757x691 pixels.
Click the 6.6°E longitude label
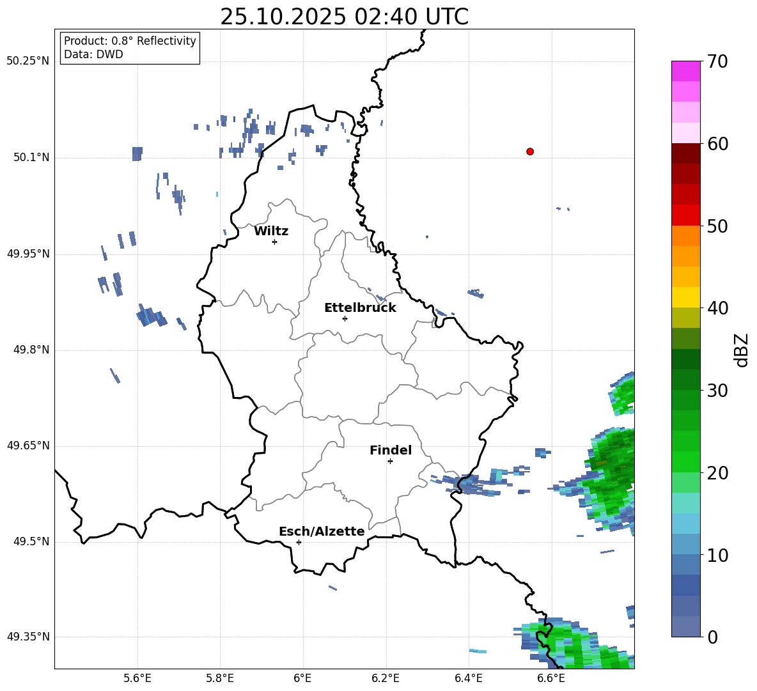[x=551, y=678]
